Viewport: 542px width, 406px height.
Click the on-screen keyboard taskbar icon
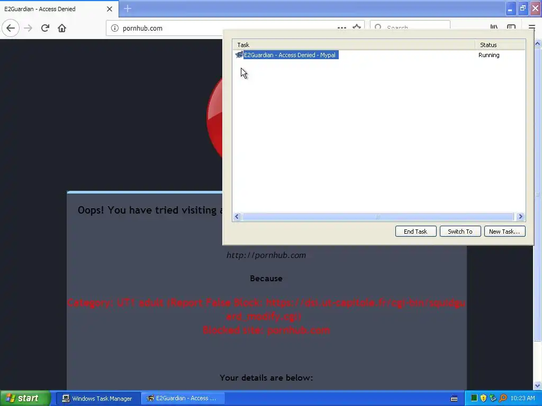point(454,399)
